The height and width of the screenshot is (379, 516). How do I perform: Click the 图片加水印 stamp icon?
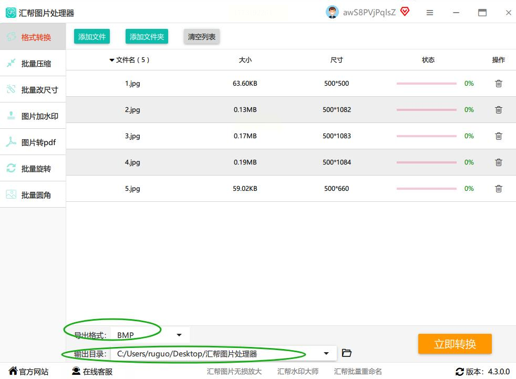11,116
